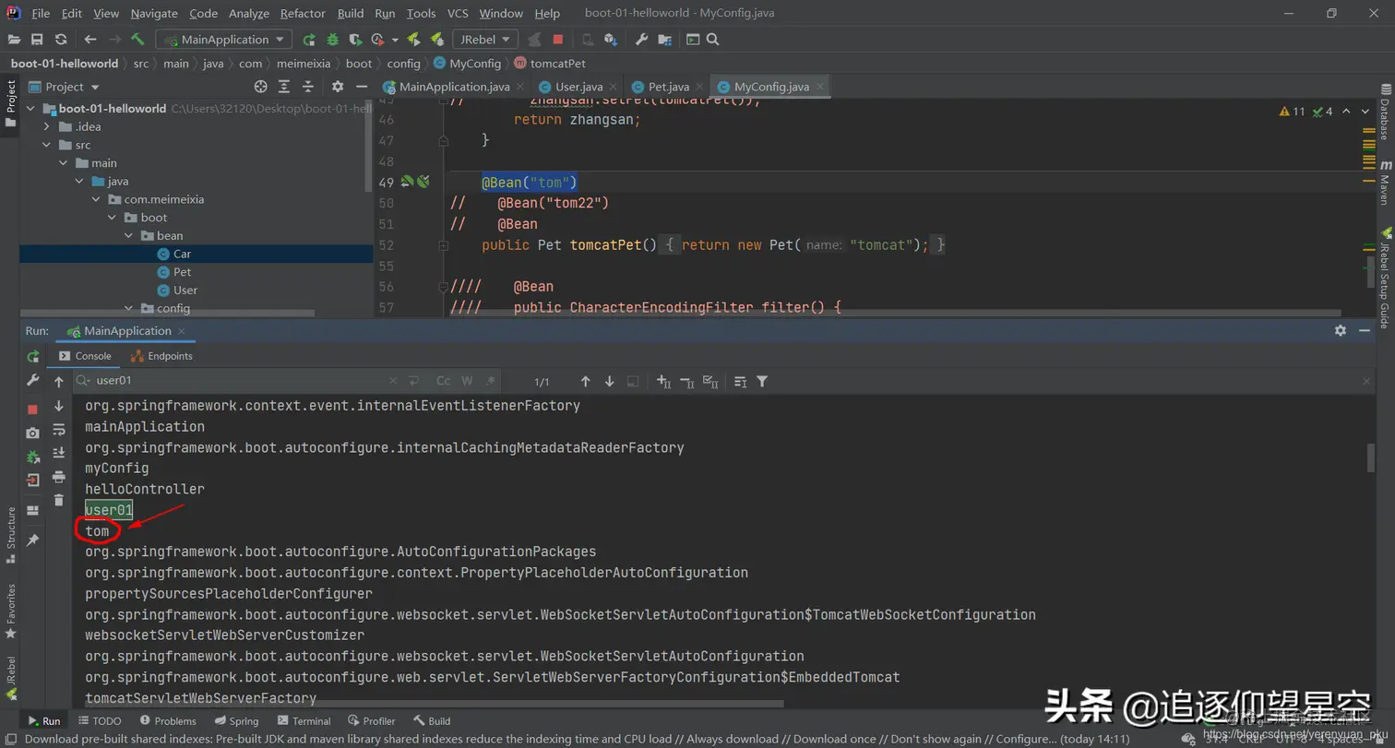Click the Open file toolbar icon

coord(14,40)
